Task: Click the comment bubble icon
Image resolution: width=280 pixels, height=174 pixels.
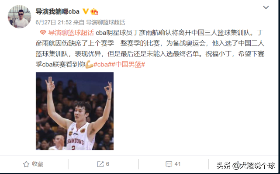Action: (169, 164)
